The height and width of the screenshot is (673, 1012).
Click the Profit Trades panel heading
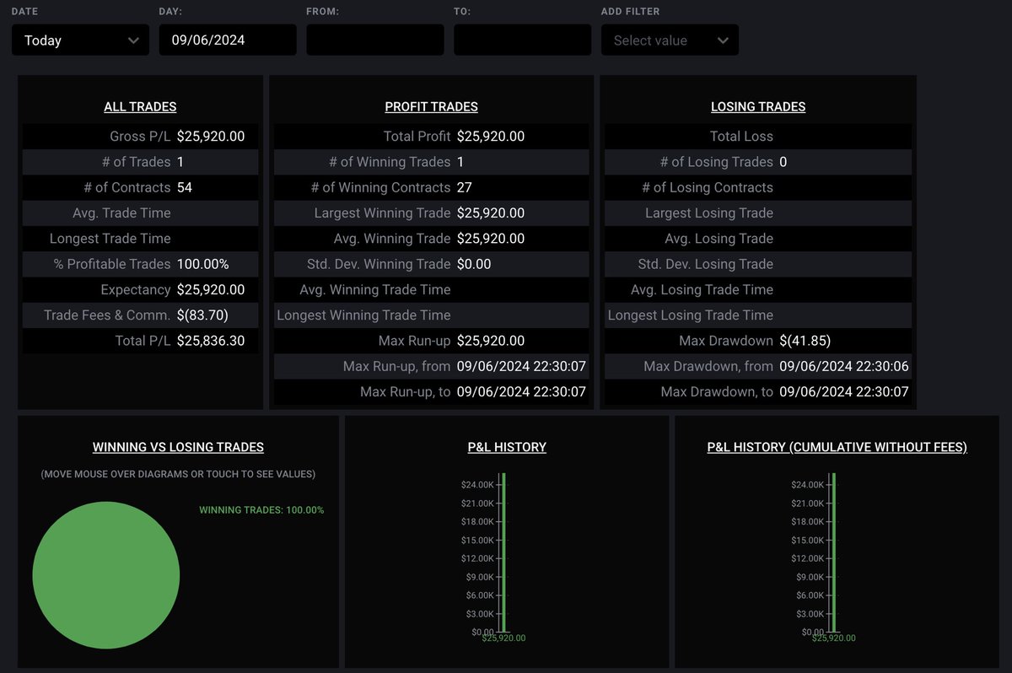click(431, 106)
